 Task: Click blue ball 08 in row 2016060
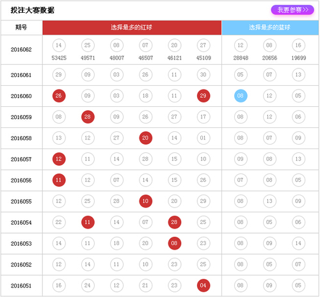pyautogui.click(x=241, y=96)
